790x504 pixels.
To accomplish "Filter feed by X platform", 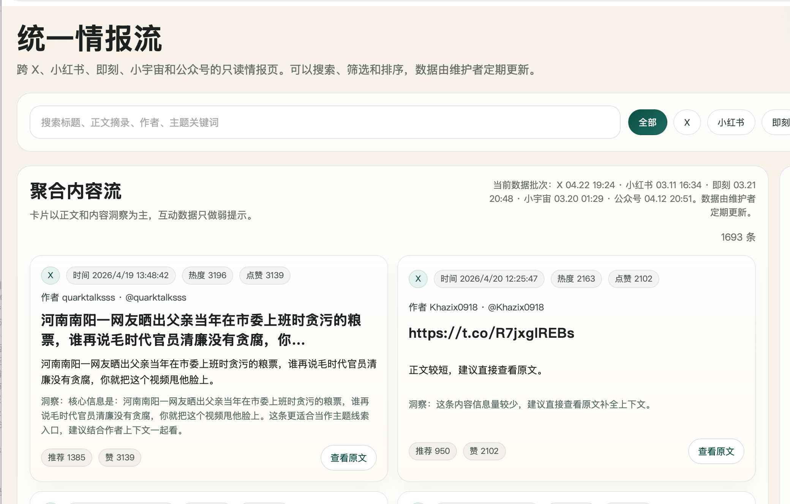I will pyautogui.click(x=687, y=122).
